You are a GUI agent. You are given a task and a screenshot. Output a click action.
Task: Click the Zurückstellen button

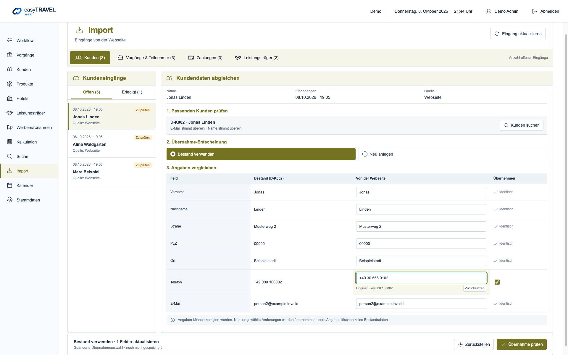(474, 344)
